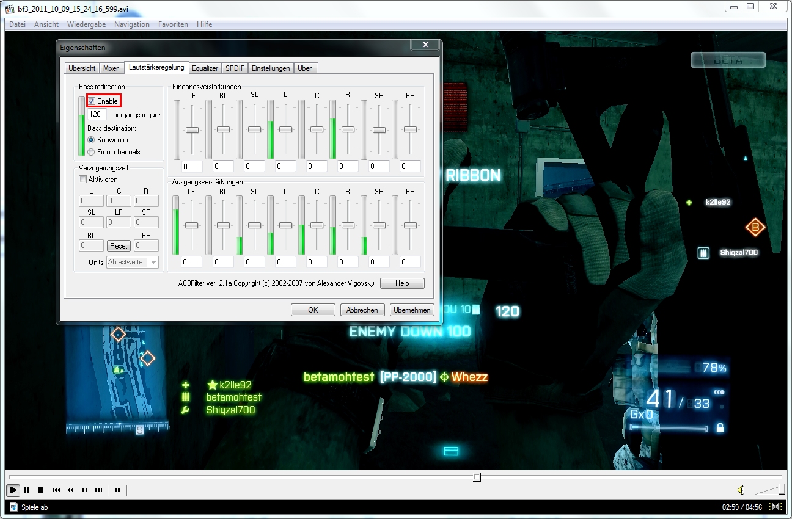Open the SPDIF tab
The width and height of the screenshot is (792, 519).
pyautogui.click(x=235, y=68)
